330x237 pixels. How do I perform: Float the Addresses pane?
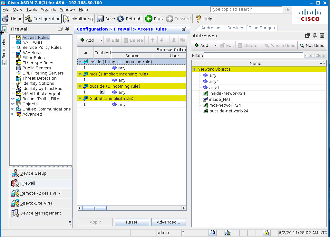point(307,36)
